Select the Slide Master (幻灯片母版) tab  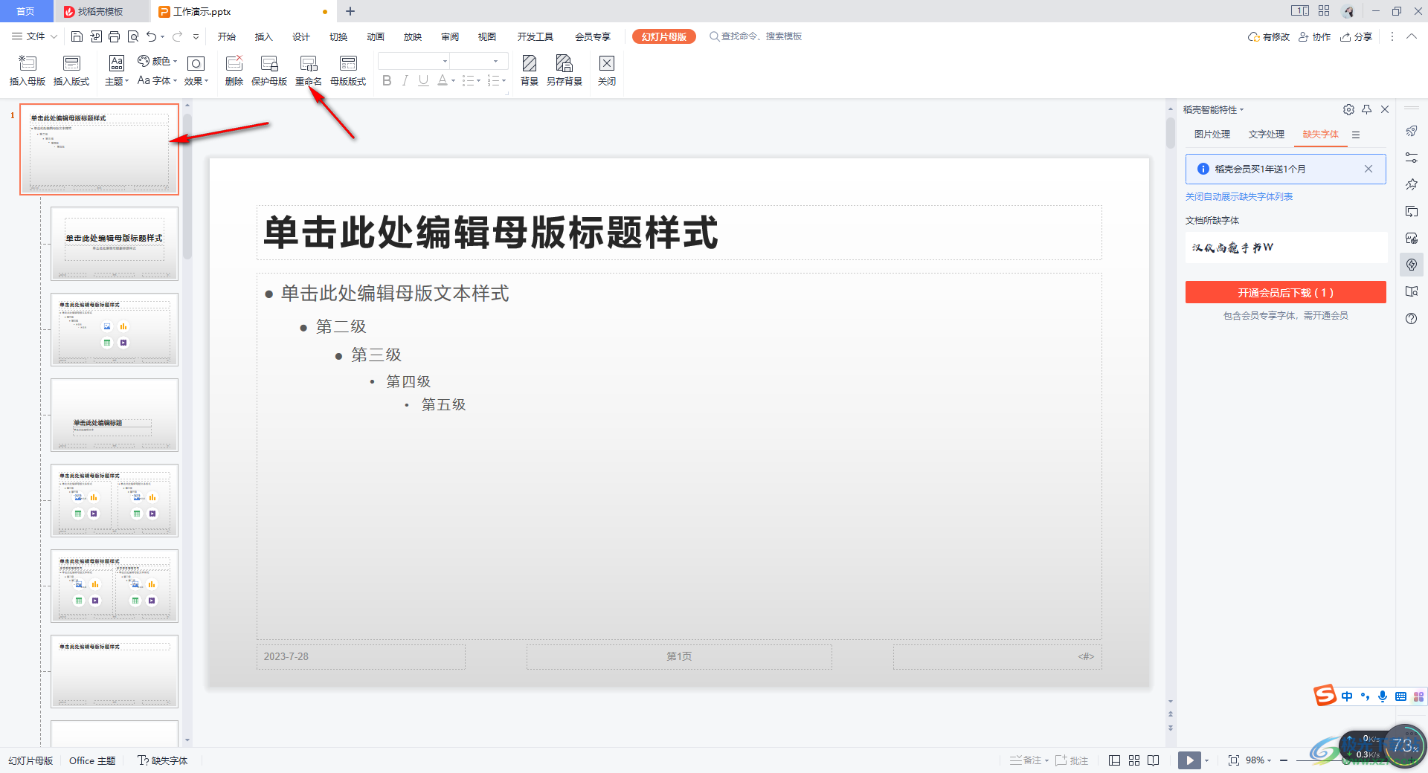click(664, 36)
